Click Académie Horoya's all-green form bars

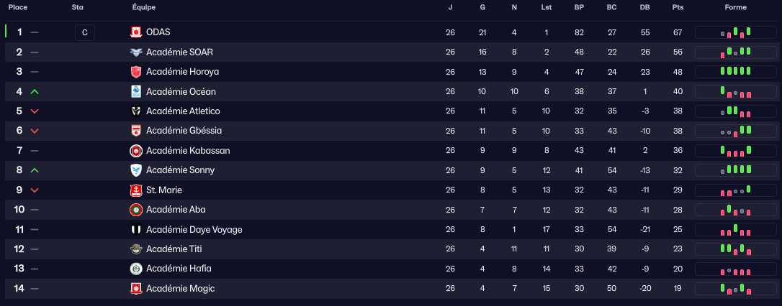click(735, 72)
